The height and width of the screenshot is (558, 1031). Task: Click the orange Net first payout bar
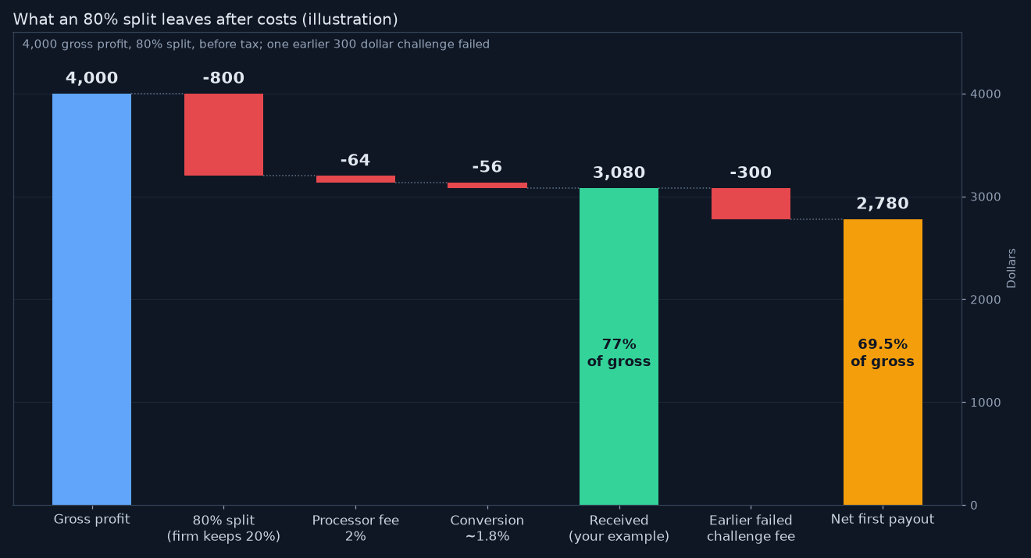(x=883, y=362)
